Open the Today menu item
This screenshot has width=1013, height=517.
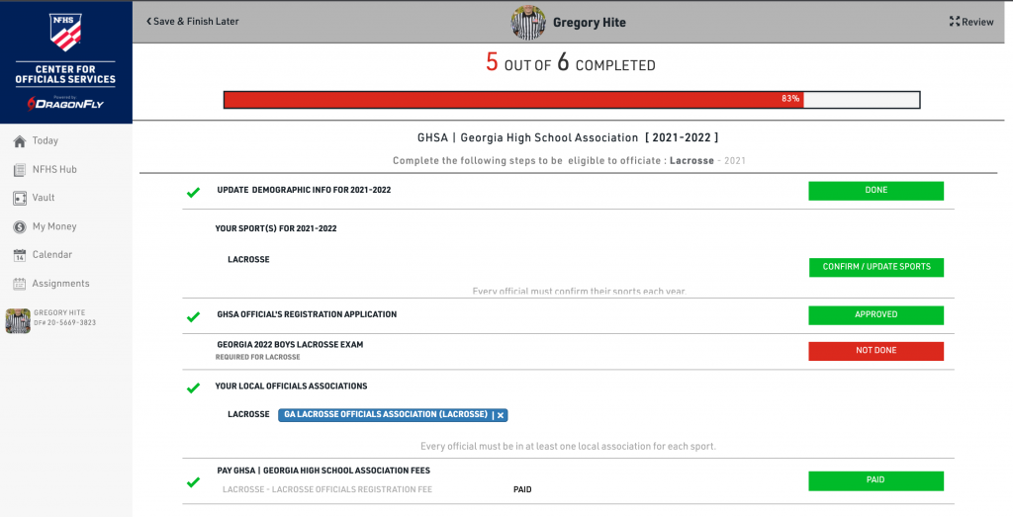tap(46, 140)
